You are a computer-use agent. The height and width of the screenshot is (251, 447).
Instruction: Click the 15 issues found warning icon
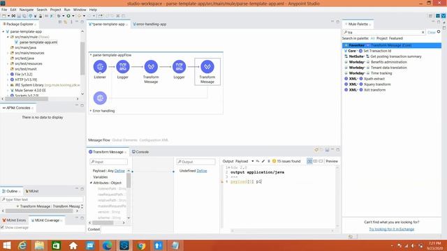tap(274, 161)
